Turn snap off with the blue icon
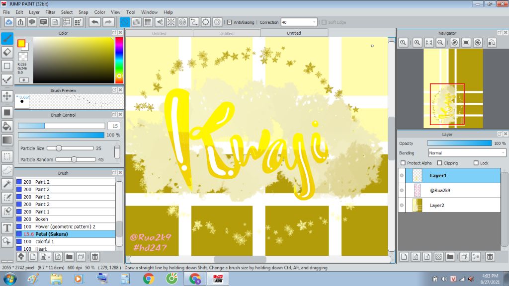 coord(125,22)
